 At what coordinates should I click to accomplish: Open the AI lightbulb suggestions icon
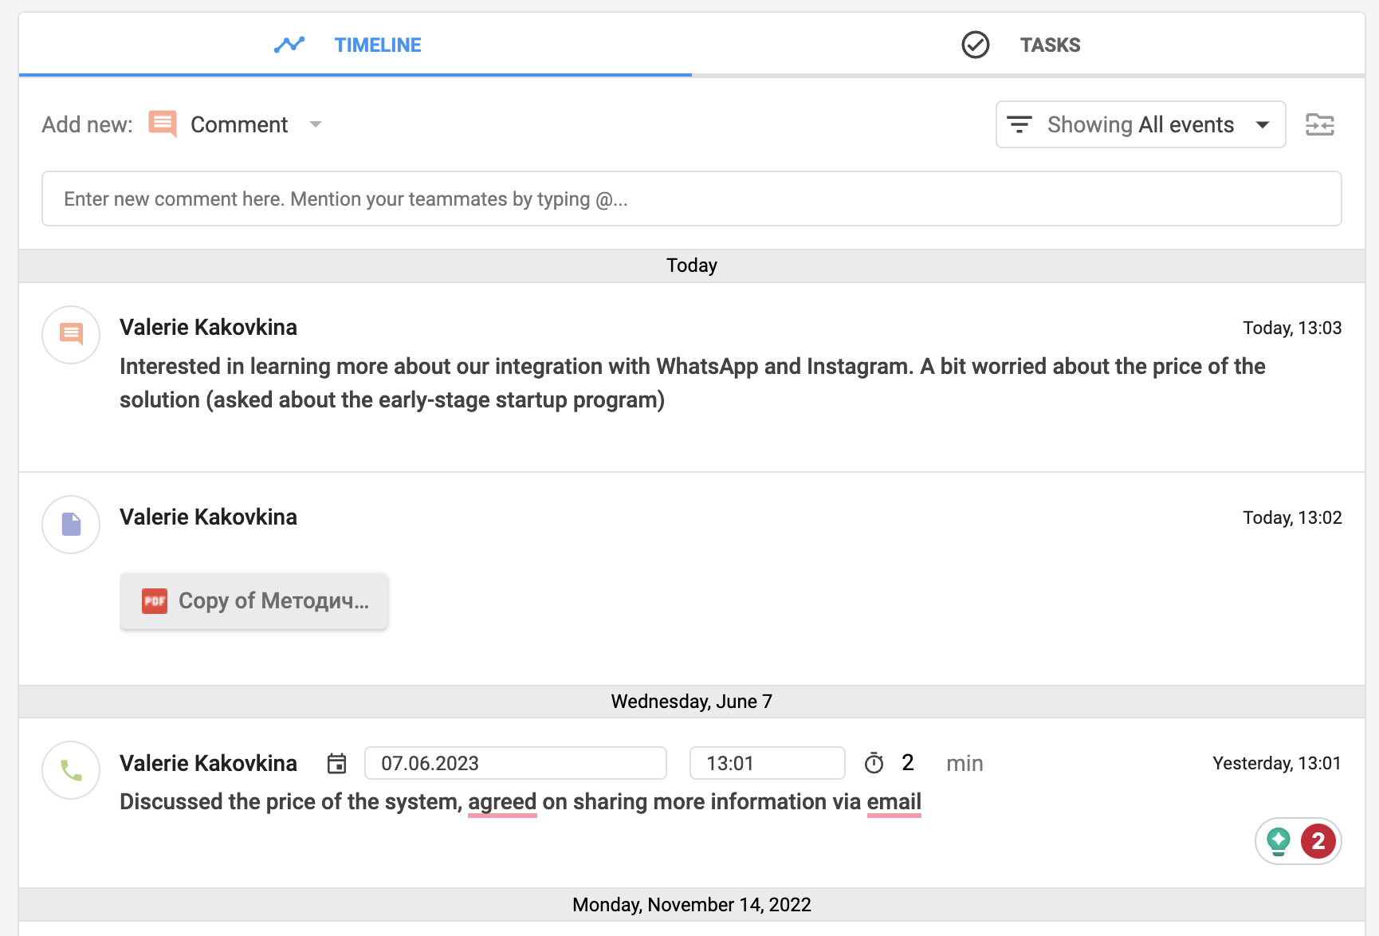pyautogui.click(x=1279, y=840)
